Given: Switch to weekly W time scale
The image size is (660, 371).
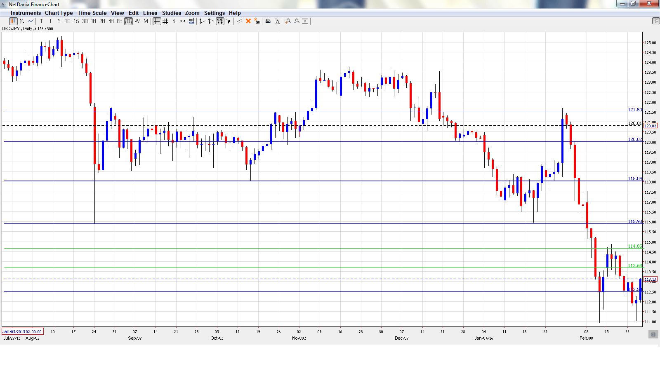Looking at the screenshot, I should point(137,21).
